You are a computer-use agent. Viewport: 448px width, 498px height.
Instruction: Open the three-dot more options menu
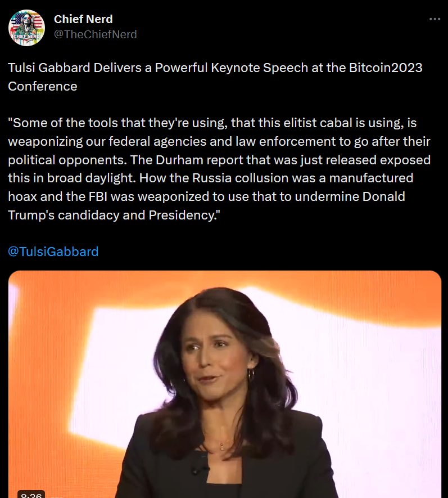coord(435,19)
